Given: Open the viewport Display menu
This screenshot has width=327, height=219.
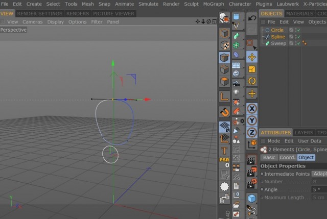Looking at the screenshot, I should 55,22.
